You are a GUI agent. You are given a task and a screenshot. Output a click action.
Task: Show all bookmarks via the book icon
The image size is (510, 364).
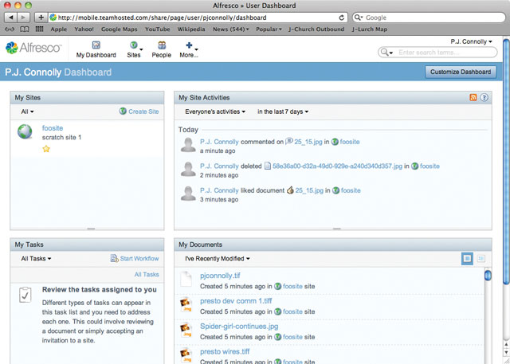25,29
